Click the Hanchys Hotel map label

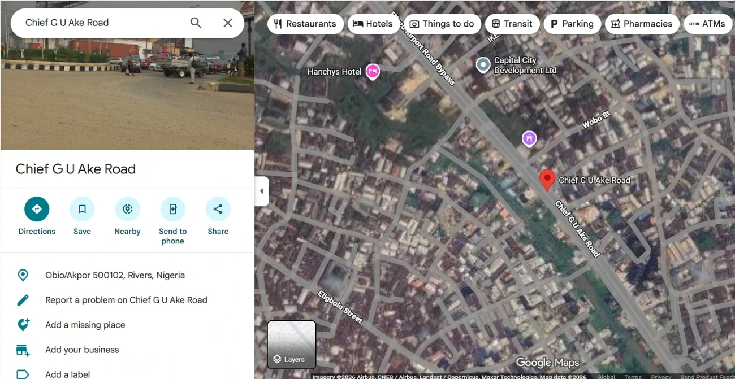point(334,72)
